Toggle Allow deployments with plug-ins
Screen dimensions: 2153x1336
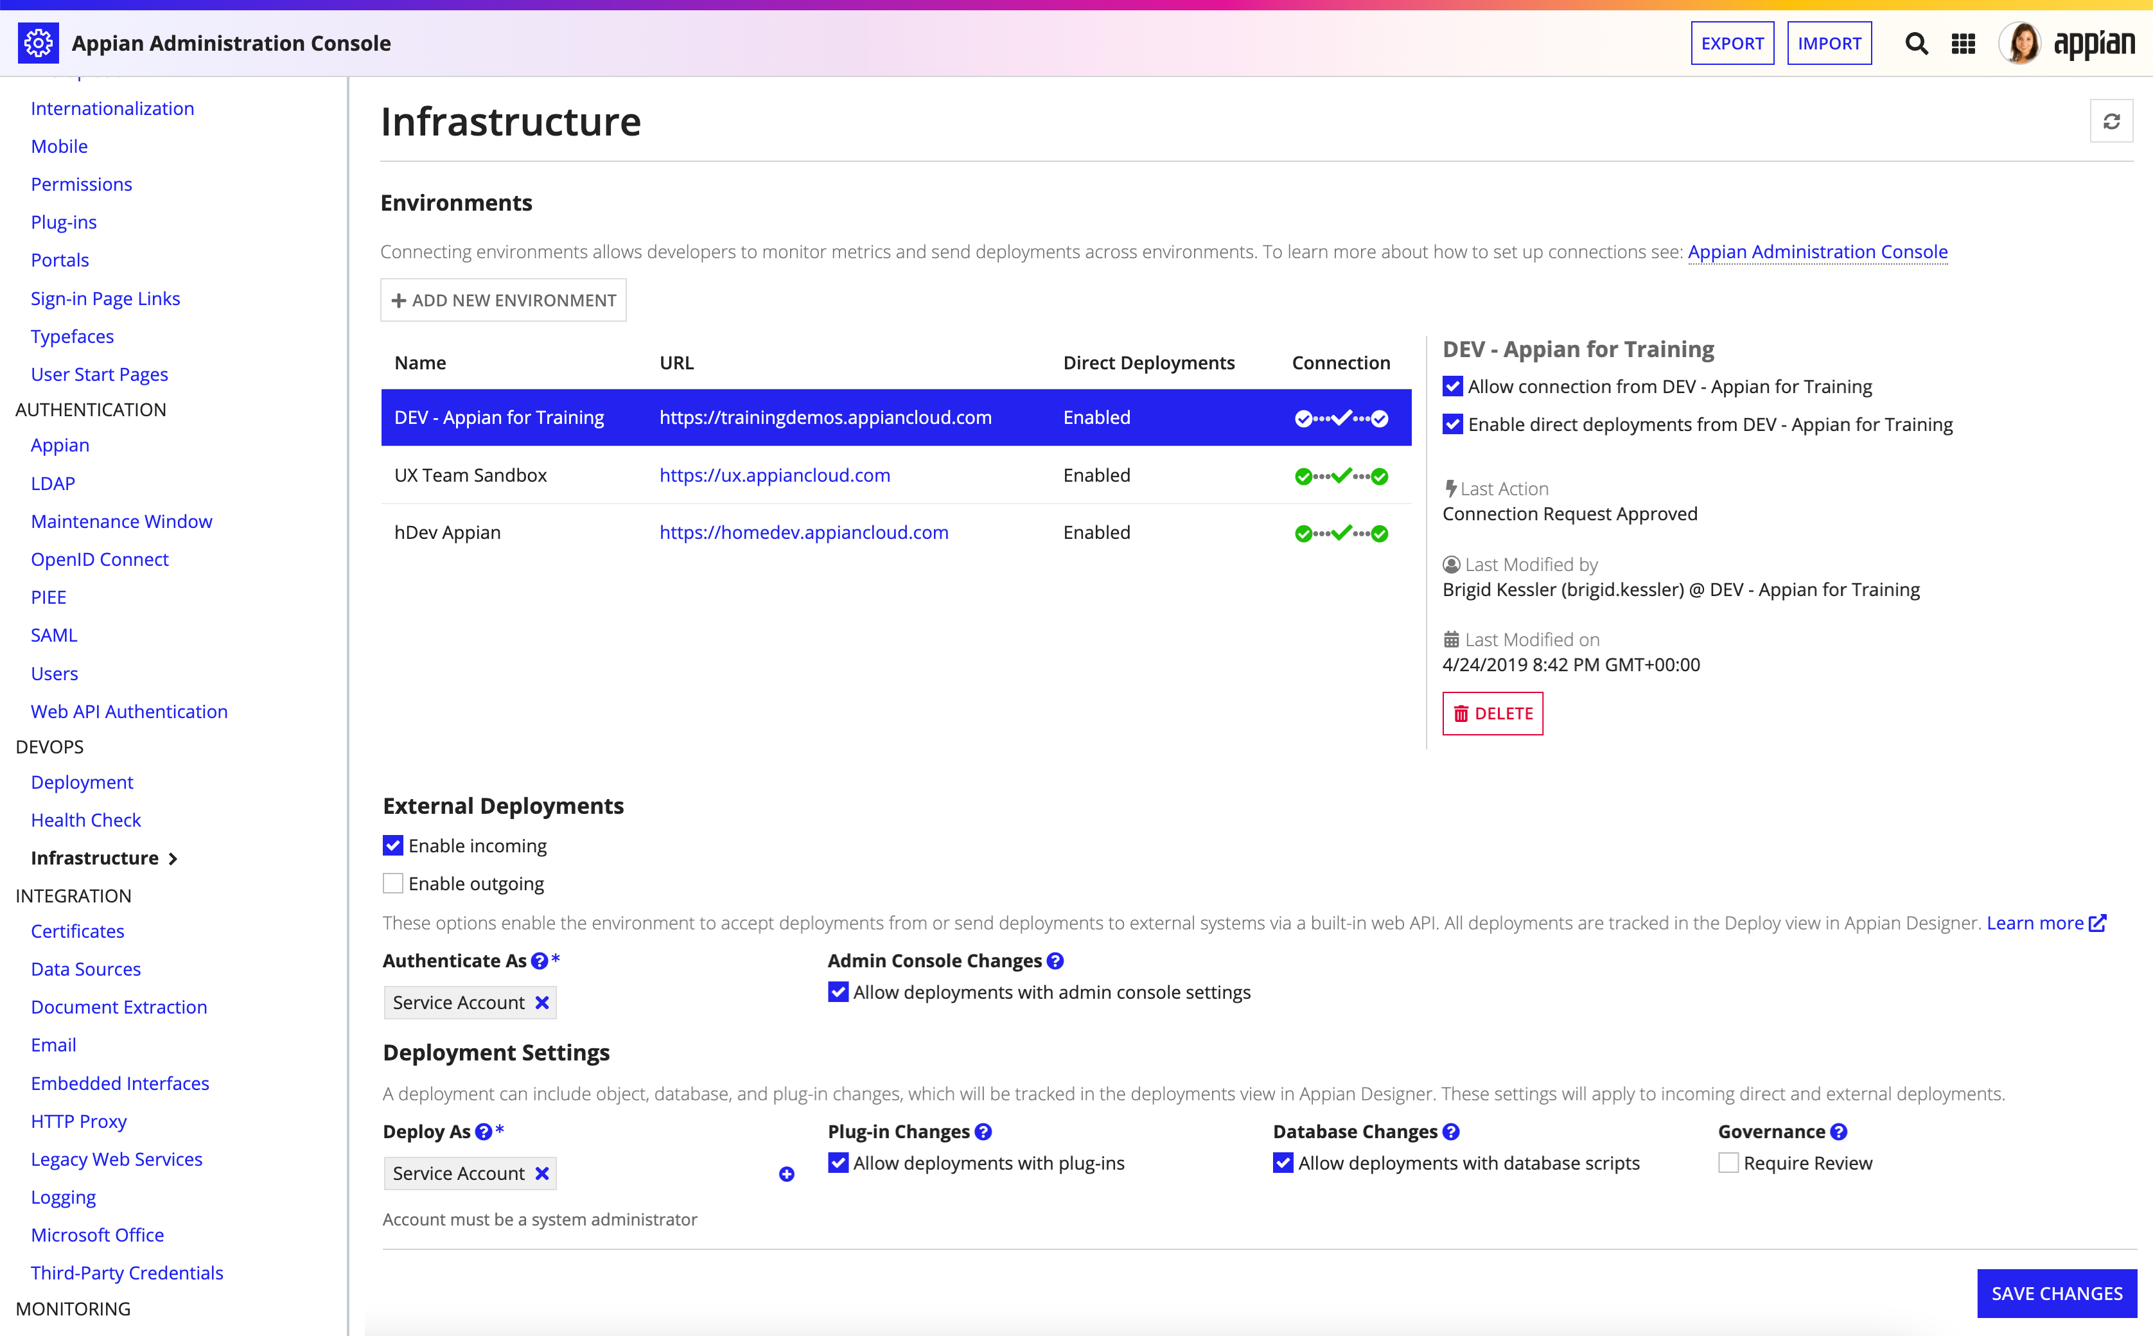[838, 1164]
